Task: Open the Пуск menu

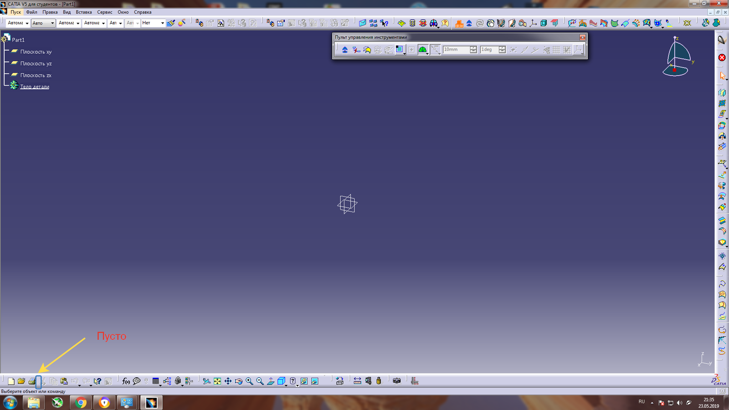Action: tap(15, 12)
